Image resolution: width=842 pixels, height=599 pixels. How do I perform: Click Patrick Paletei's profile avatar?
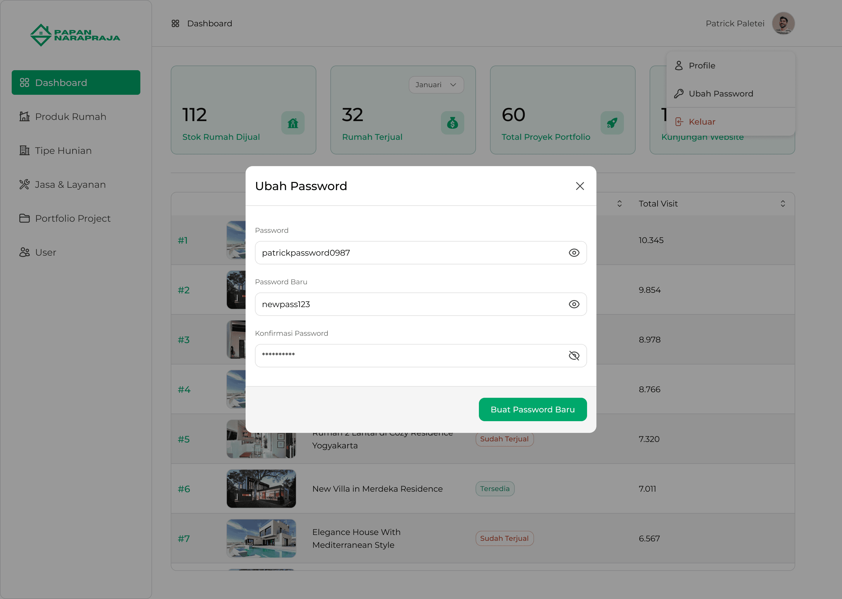point(783,24)
